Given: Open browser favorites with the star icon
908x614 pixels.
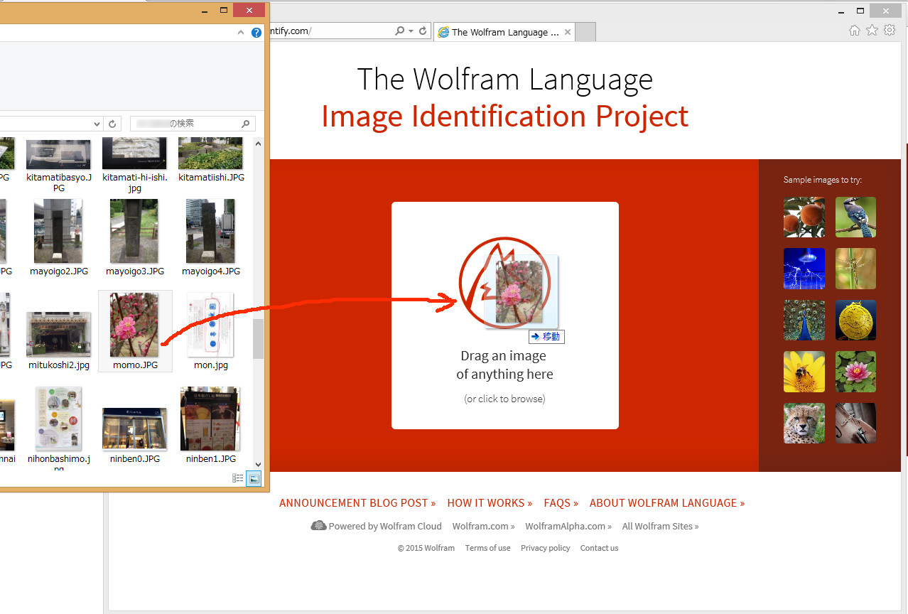Looking at the screenshot, I should [x=872, y=31].
